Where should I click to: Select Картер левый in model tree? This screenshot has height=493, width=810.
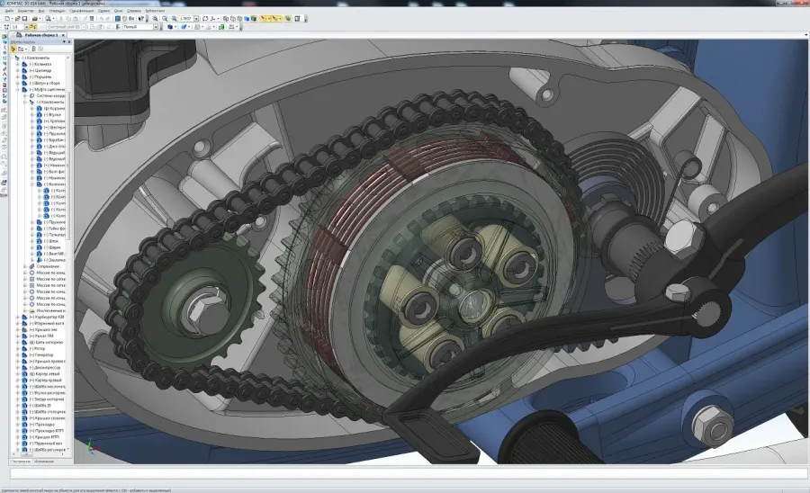(x=44, y=373)
